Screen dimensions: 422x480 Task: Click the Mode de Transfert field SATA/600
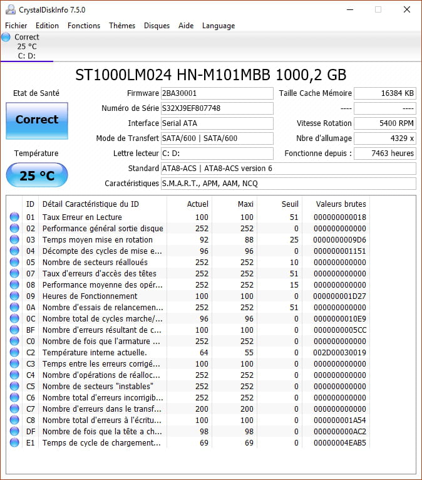coord(217,138)
